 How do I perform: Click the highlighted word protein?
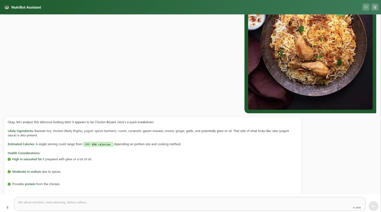(30, 184)
